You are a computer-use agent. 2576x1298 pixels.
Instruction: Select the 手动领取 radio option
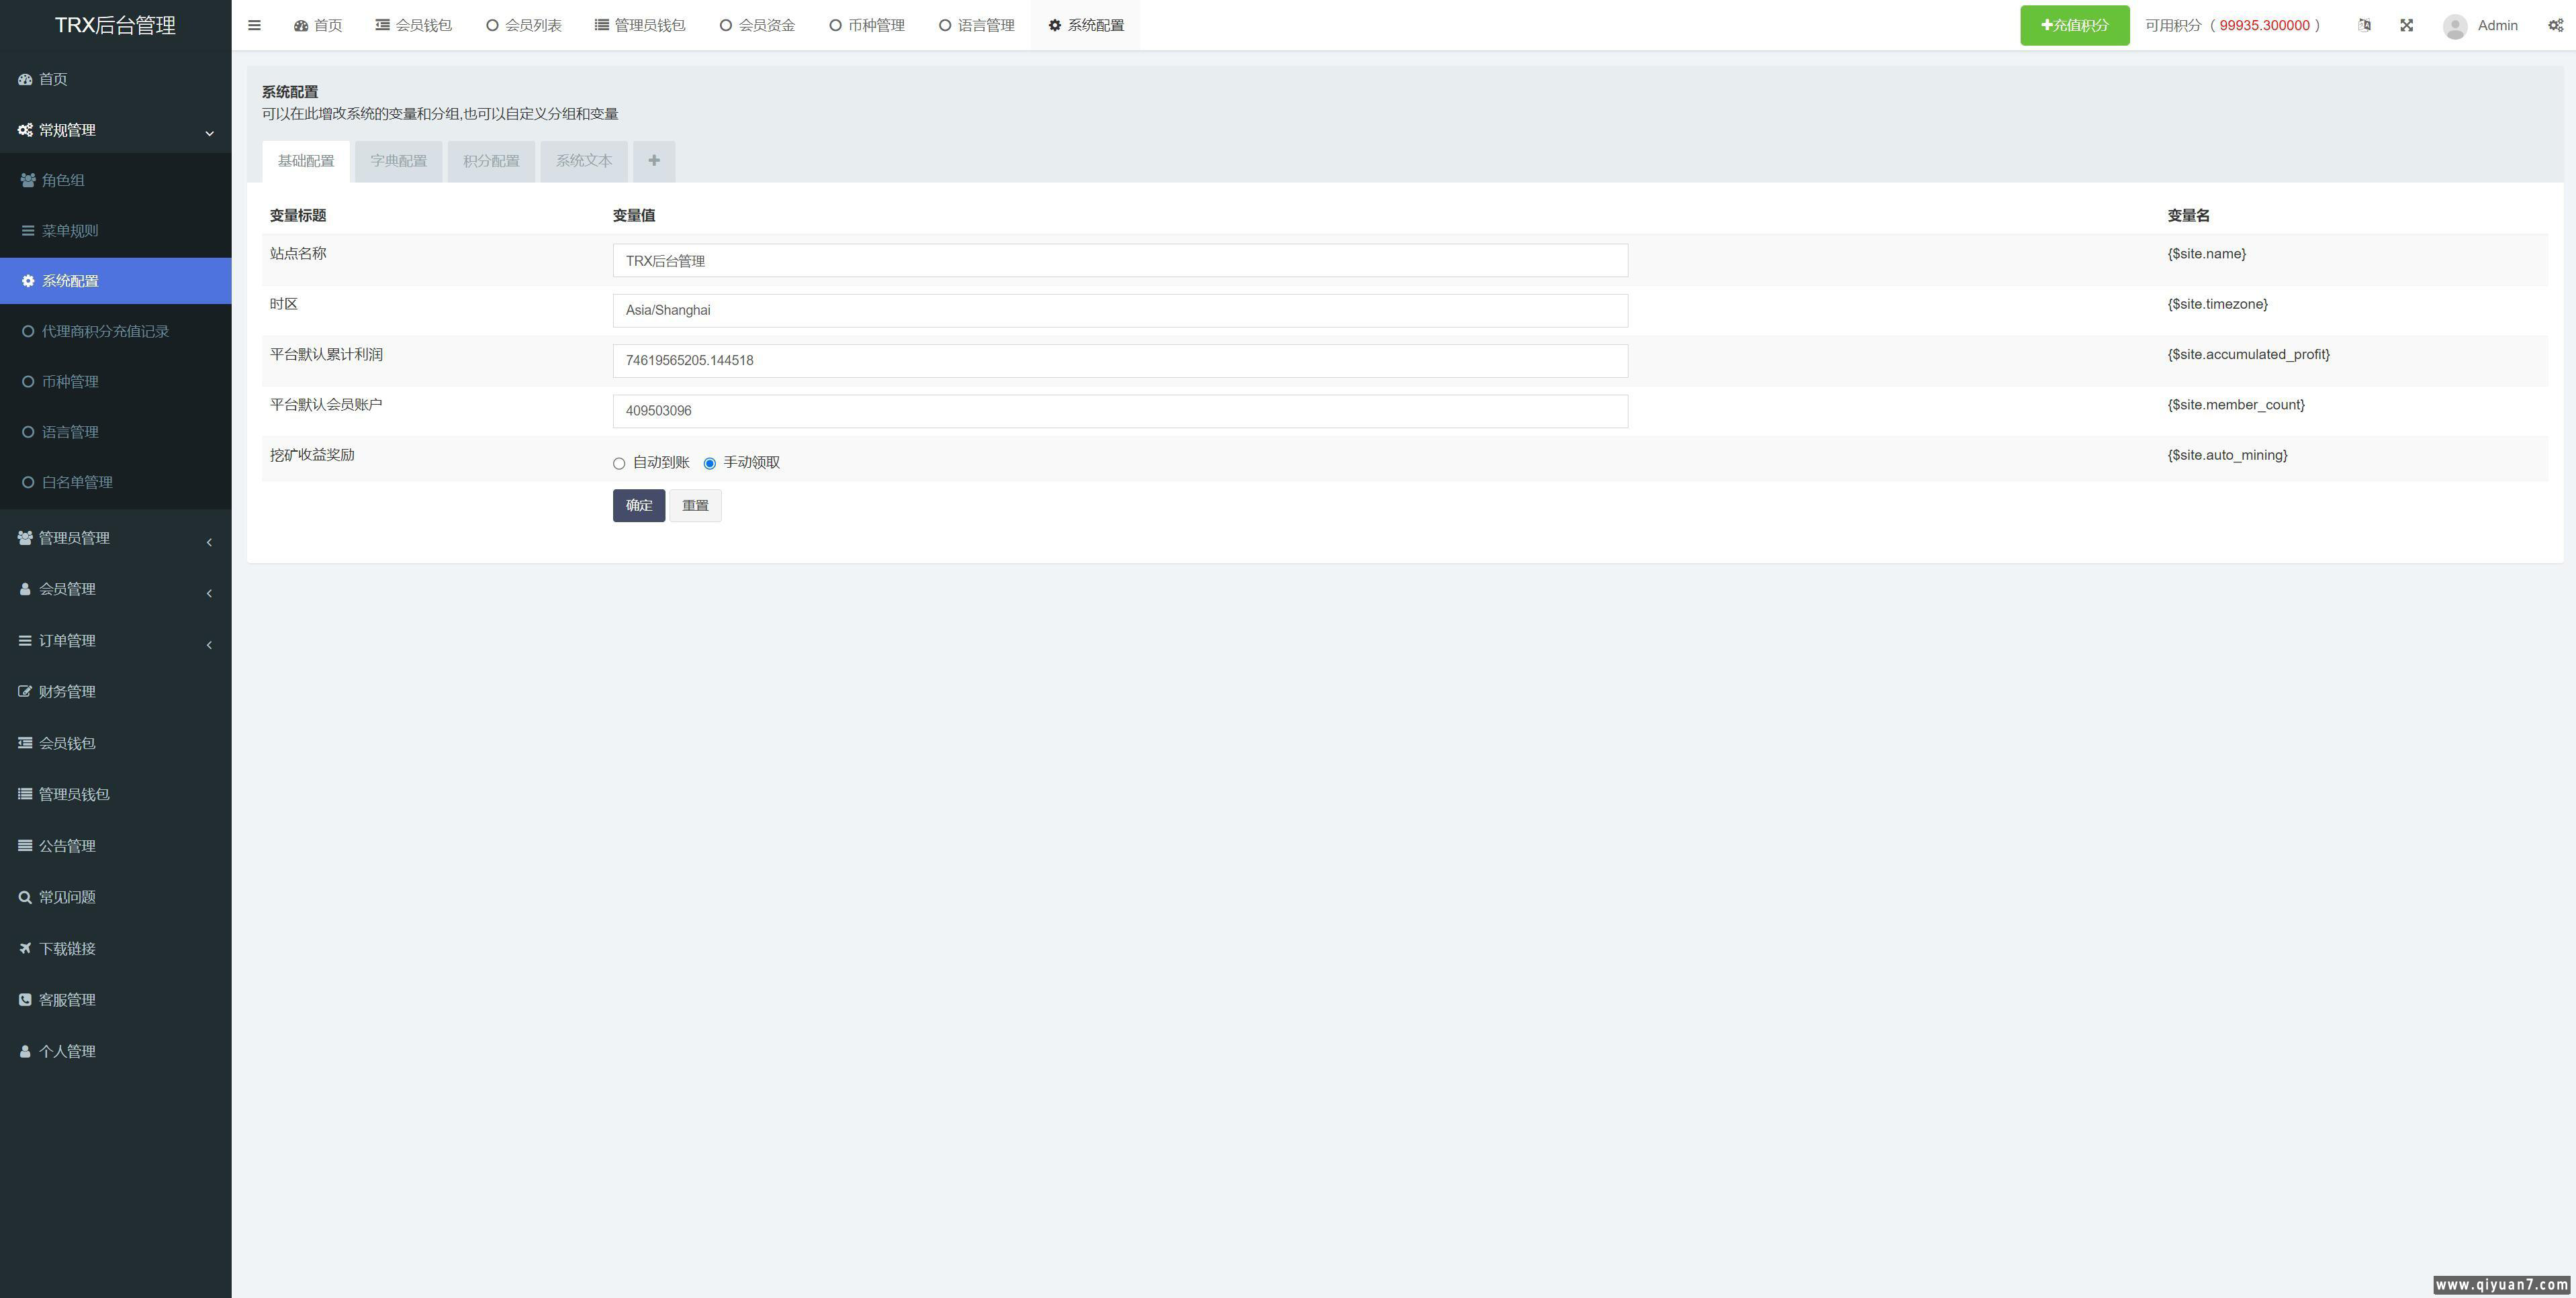click(x=710, y=464)
